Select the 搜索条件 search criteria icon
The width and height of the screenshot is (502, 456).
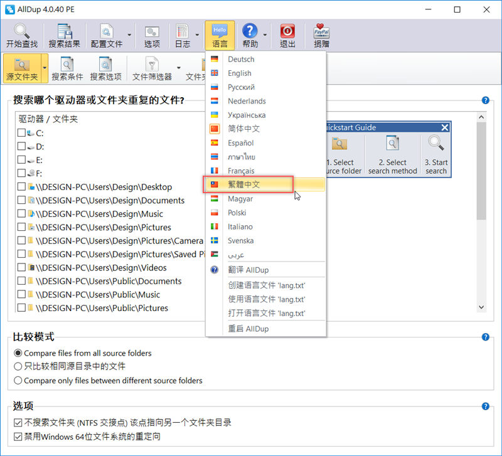pyautogui.click(x=67, y=69)
